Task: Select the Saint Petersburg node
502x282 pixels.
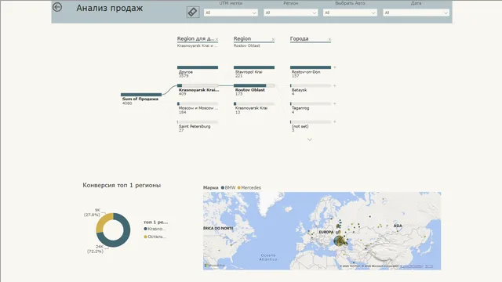Action: point(198,126)
